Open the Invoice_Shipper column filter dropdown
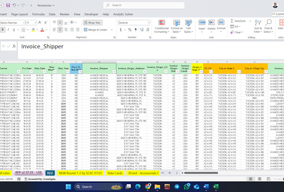Image resolution: width=284 pixels, height=192 pixels. [x=114, y=72]
